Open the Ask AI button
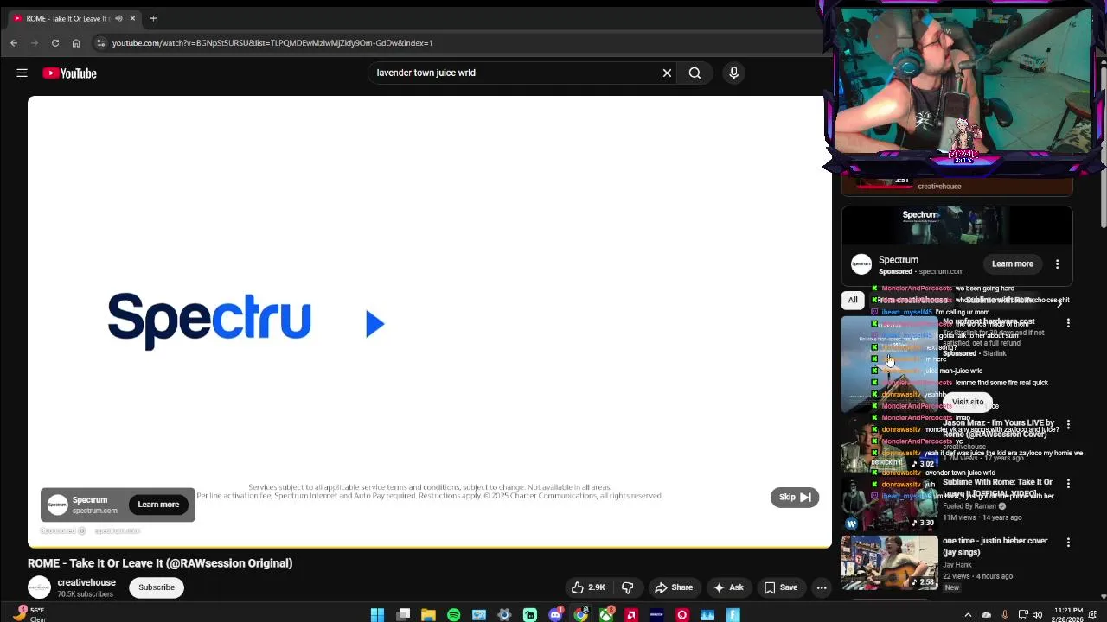Viewport: 1107px width, 622px height. tap(727, 587)
